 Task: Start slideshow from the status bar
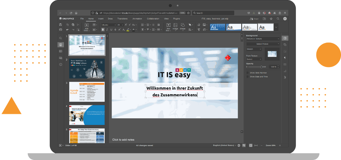(60, 145)
